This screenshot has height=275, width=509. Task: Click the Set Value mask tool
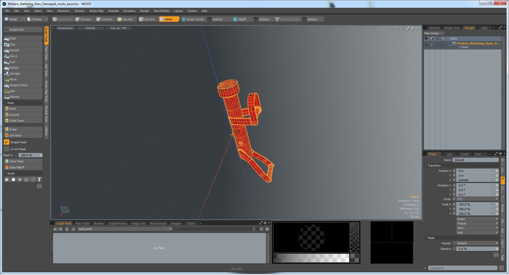pyautogui.click(x=23, y=135)
